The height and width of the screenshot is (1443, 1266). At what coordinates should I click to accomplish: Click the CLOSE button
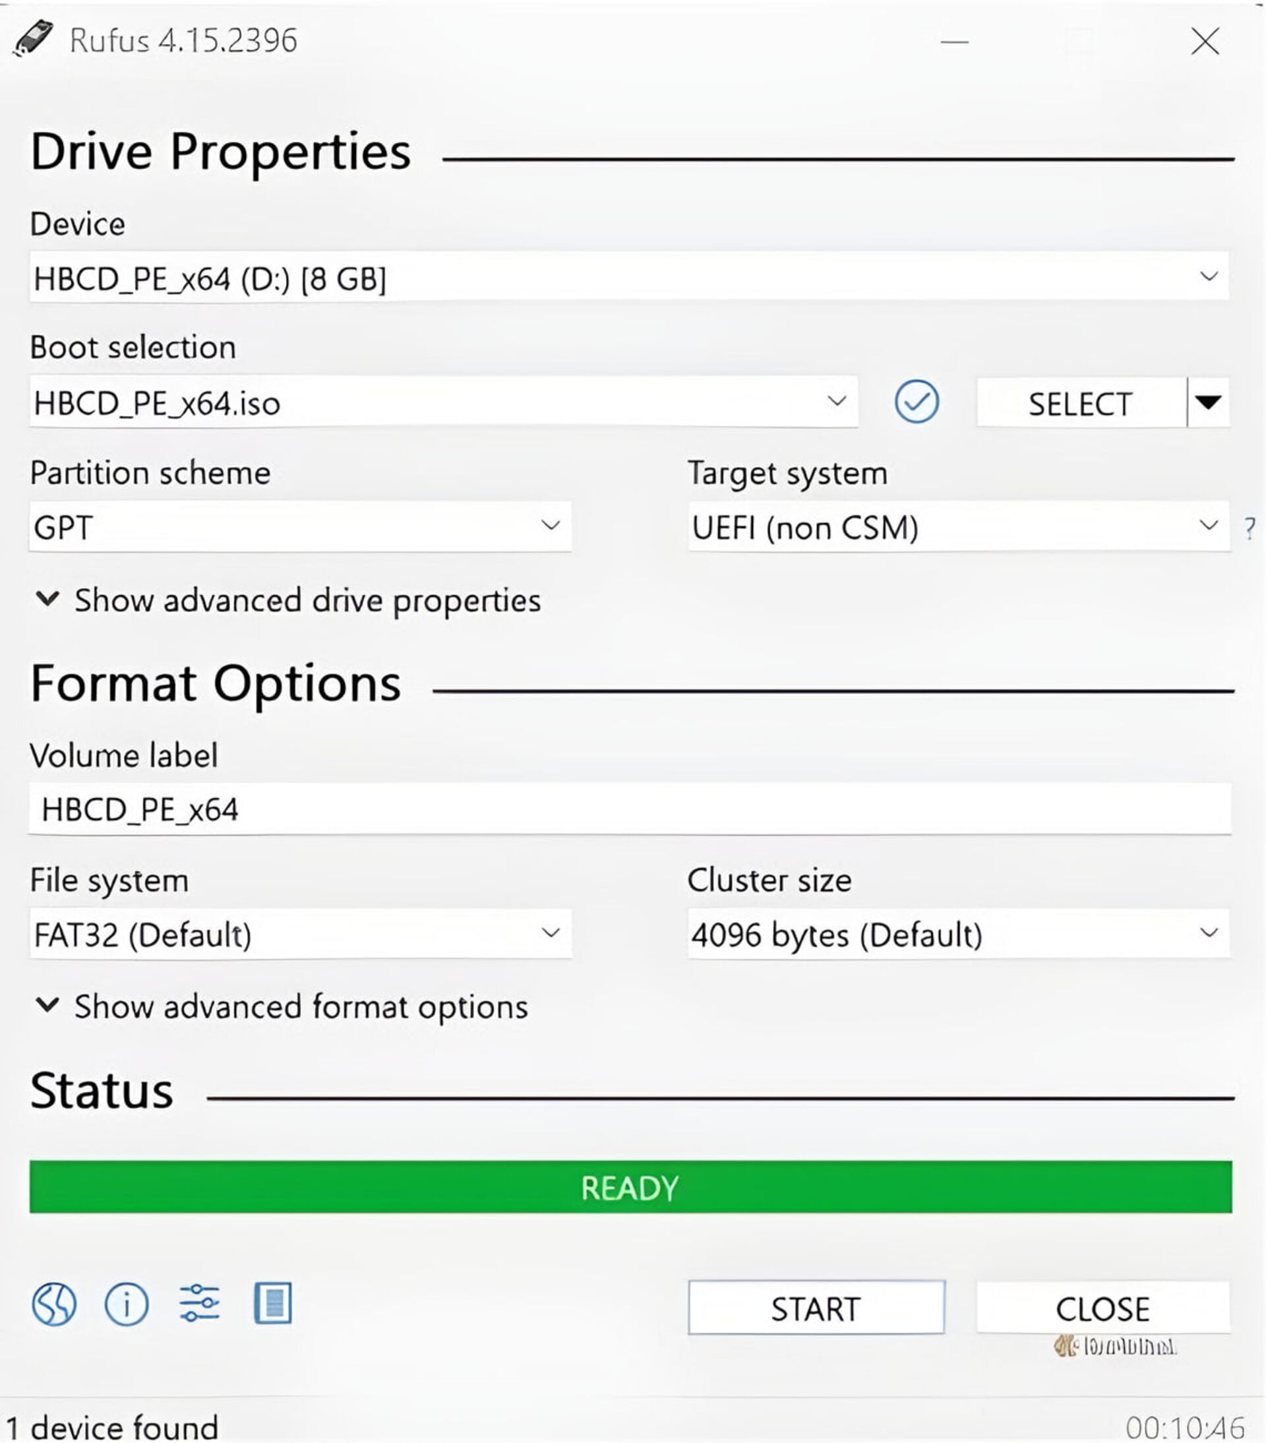(1103, 1307)
